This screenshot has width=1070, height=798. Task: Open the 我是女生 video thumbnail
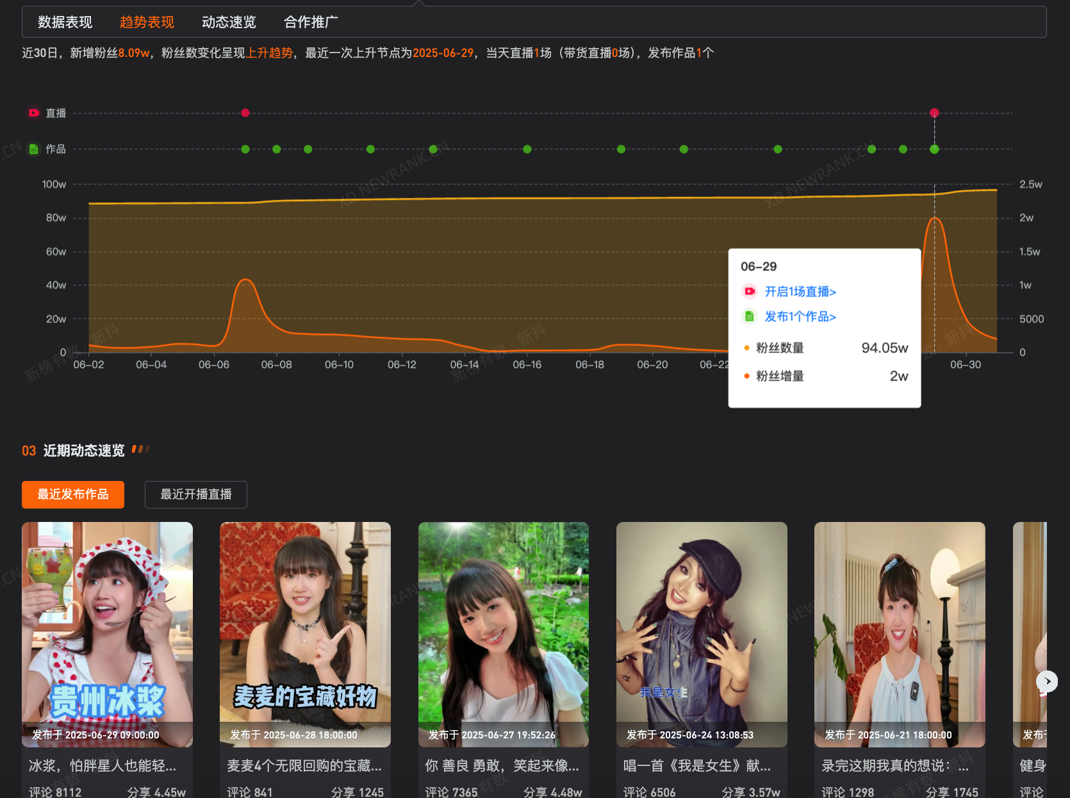702,634
